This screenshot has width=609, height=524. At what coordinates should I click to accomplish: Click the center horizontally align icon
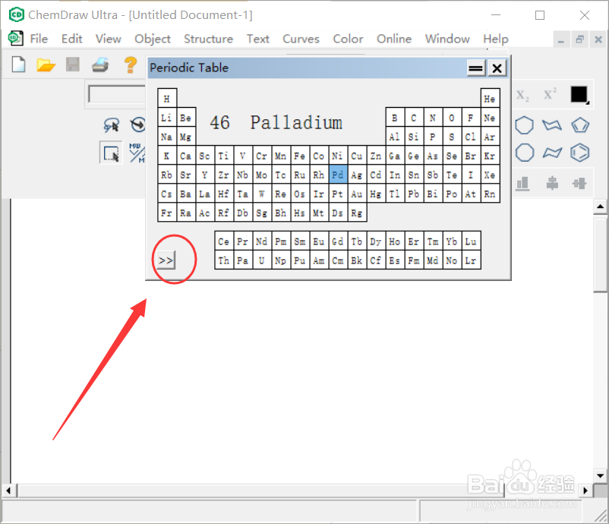click(x=579, y=183)
